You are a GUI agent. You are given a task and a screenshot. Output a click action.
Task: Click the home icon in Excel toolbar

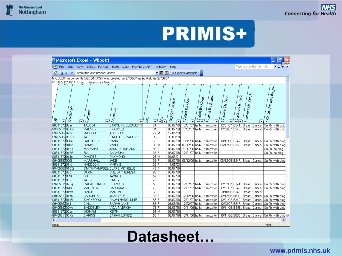point(56,73)
